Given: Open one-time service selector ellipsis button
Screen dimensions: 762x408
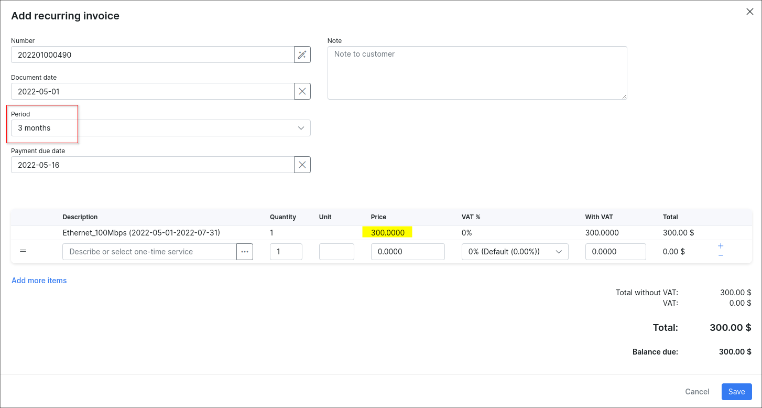Looking at the screenshot, I should 245,252.
